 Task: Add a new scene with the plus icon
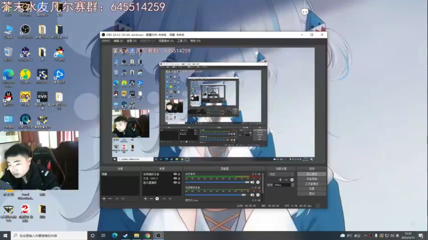pyautogui.click(x=104, y=198)
